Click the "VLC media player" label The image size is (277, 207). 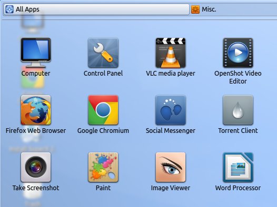[x=171, y=73]
